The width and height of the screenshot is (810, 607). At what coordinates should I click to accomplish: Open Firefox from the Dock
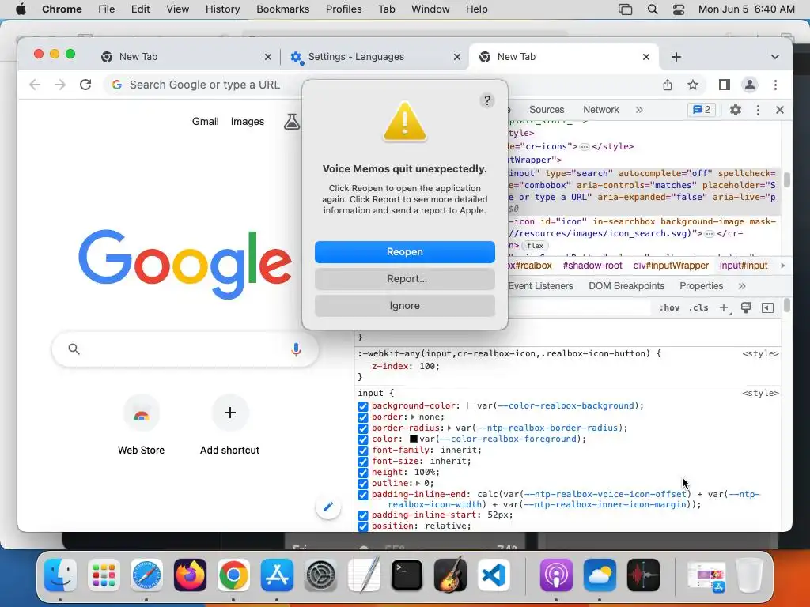(x=190, y=575)
